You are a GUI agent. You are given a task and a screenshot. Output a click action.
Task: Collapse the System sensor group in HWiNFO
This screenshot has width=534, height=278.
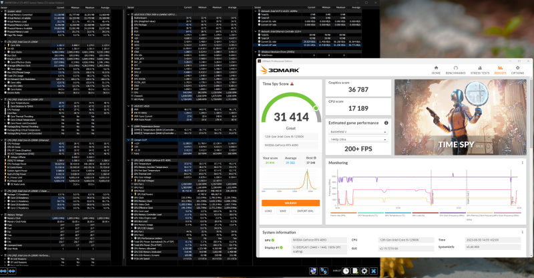[x=2, y=11]
